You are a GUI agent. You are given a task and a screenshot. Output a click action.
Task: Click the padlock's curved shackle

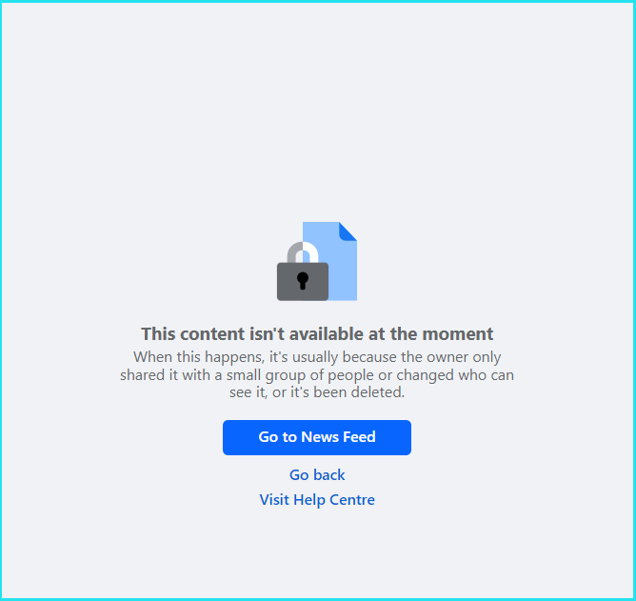303,252
